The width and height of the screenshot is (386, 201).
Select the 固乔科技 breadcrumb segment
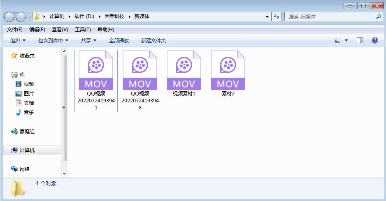pyautogui.click(x=114, y=16)
